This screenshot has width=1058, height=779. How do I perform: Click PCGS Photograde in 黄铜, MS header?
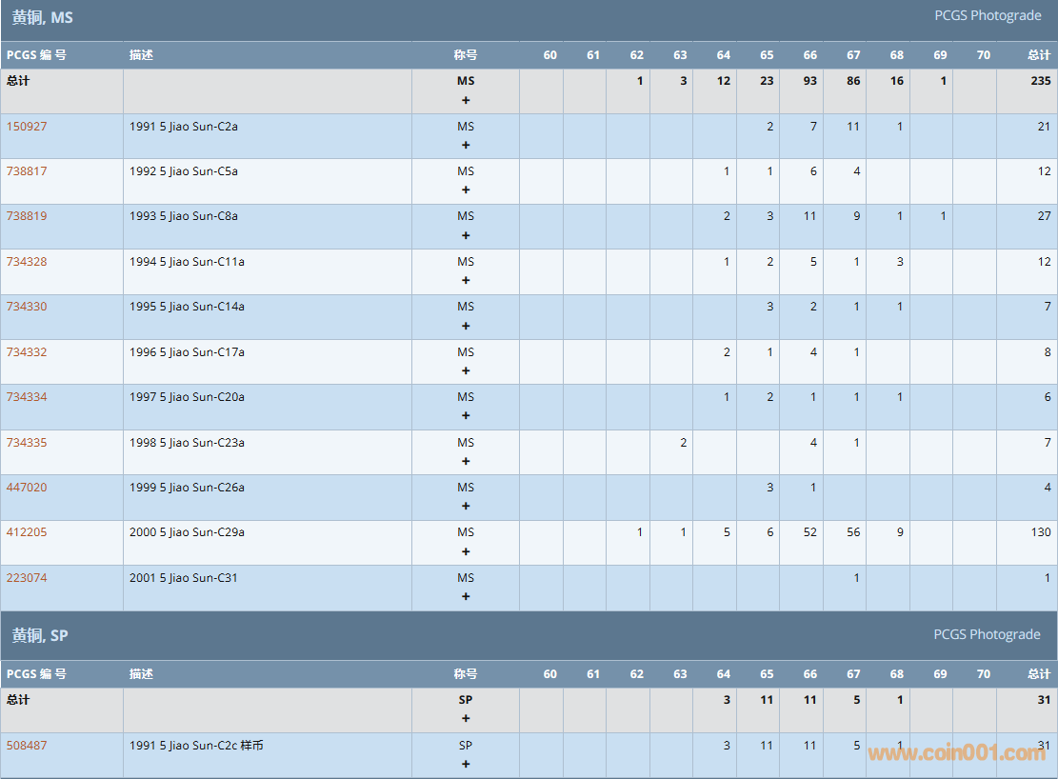click(987, 16)
